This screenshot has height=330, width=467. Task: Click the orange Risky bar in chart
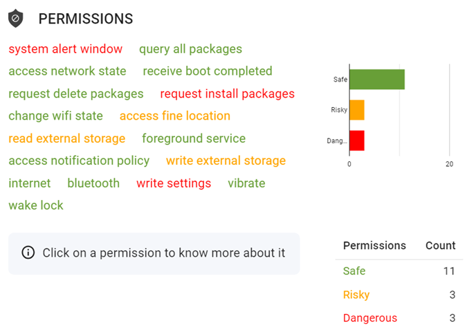pos(357,110)
